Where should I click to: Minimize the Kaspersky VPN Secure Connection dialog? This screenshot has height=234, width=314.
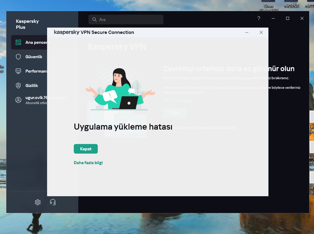tap(247, 32)
